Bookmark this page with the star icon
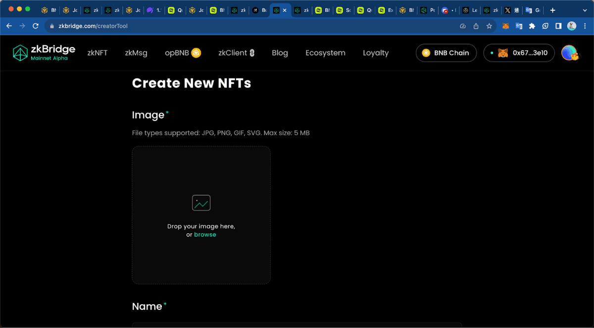Viewport: 594px width, 328px height. coord(489,26)
